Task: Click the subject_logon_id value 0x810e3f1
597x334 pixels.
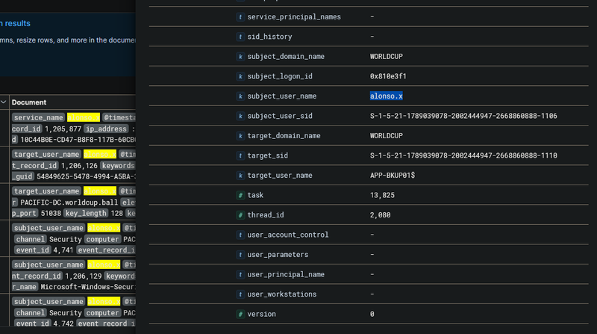Action: [x=388, y=76]
